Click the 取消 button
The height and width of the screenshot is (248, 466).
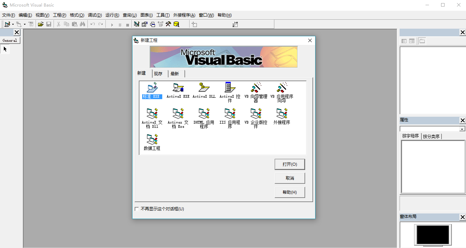[290, 178]
